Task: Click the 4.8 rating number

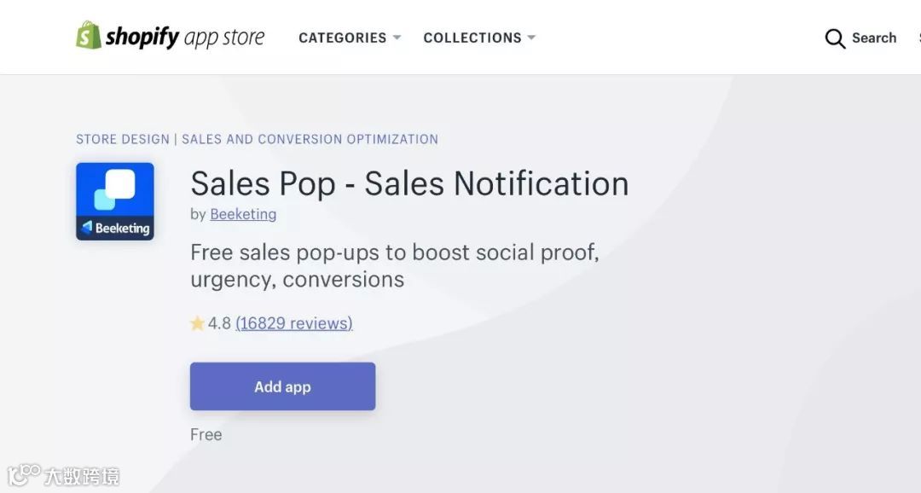Action: (x=219, y=323)
